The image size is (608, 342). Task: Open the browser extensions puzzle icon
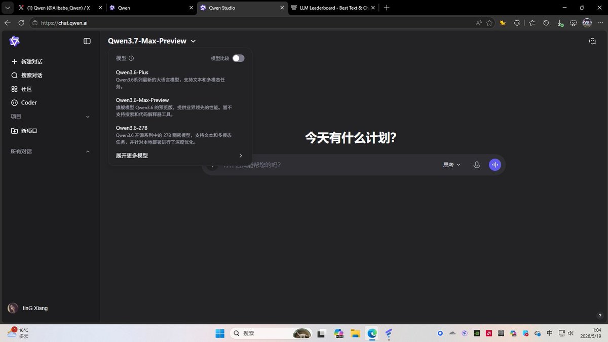pyautogui.click(x=517, y=23)
